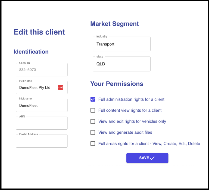Enable the full areas rights checkbox

tap(93, 144)
